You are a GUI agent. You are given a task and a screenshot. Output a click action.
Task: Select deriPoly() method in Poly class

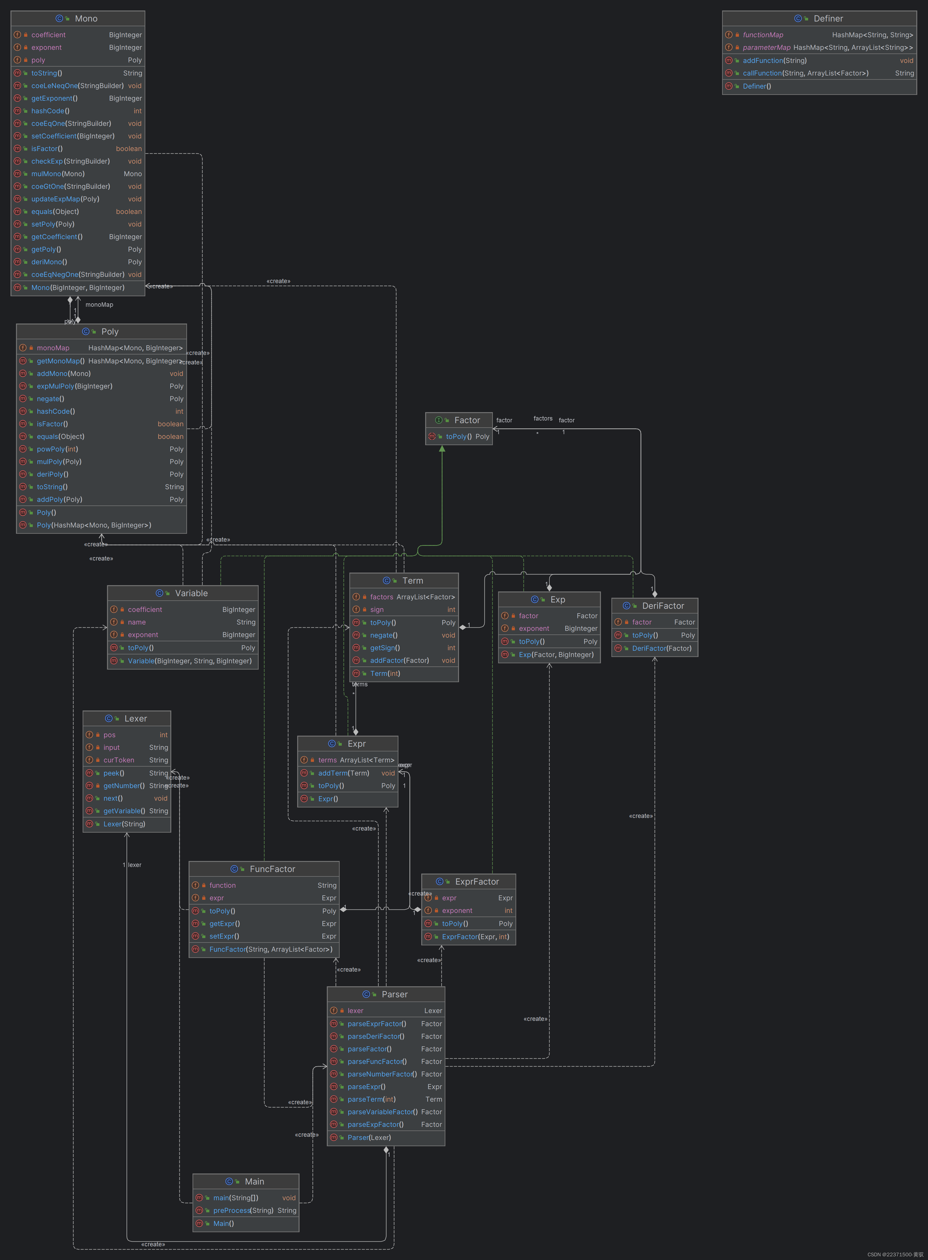click(52, 474)
